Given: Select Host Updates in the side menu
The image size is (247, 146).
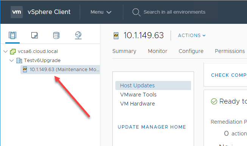Looking at the screenshot, I should point(153,85).
